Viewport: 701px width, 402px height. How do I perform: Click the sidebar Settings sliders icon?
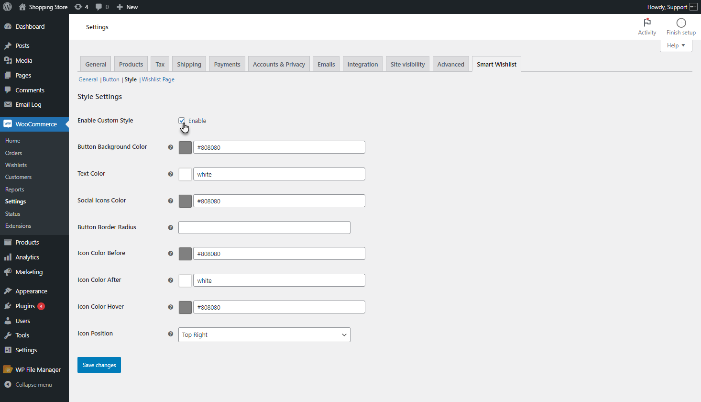pyautogui.click(x=8, y=350)
